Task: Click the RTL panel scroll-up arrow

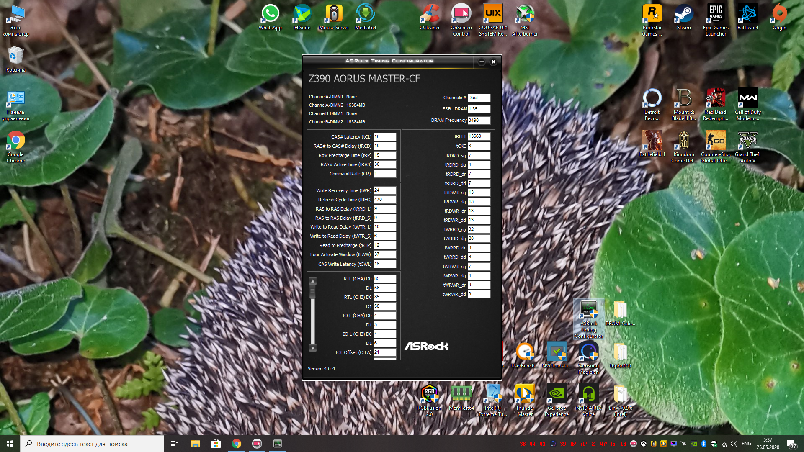Action: point(313,281)
